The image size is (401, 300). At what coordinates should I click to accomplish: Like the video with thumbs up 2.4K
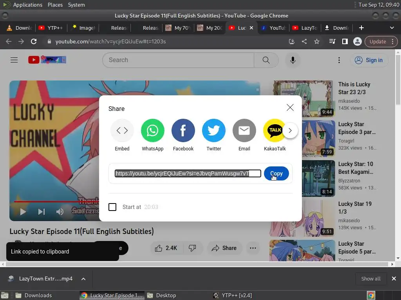(166, 248)
